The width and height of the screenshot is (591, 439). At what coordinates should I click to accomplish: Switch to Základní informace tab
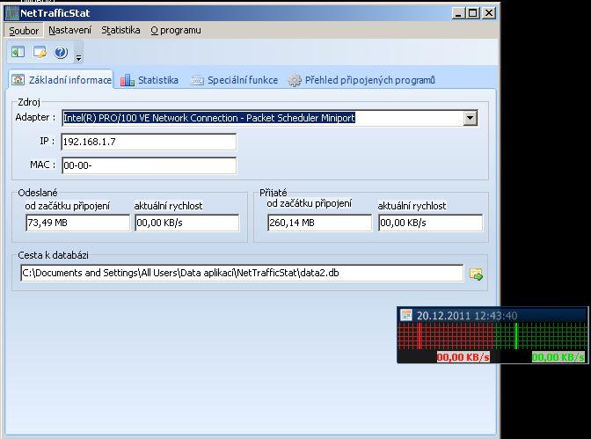(61, 80)
